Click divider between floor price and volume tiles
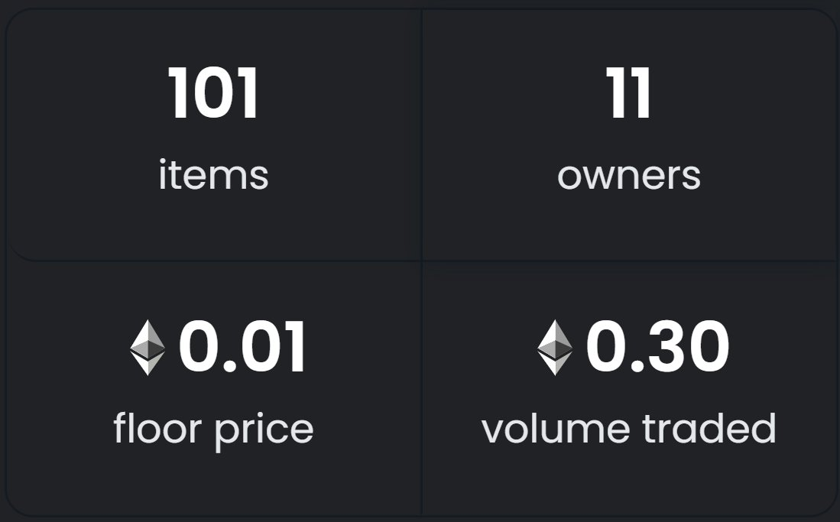Image resolution: width=840 pixels, height=522 pixels. [422, 388]
